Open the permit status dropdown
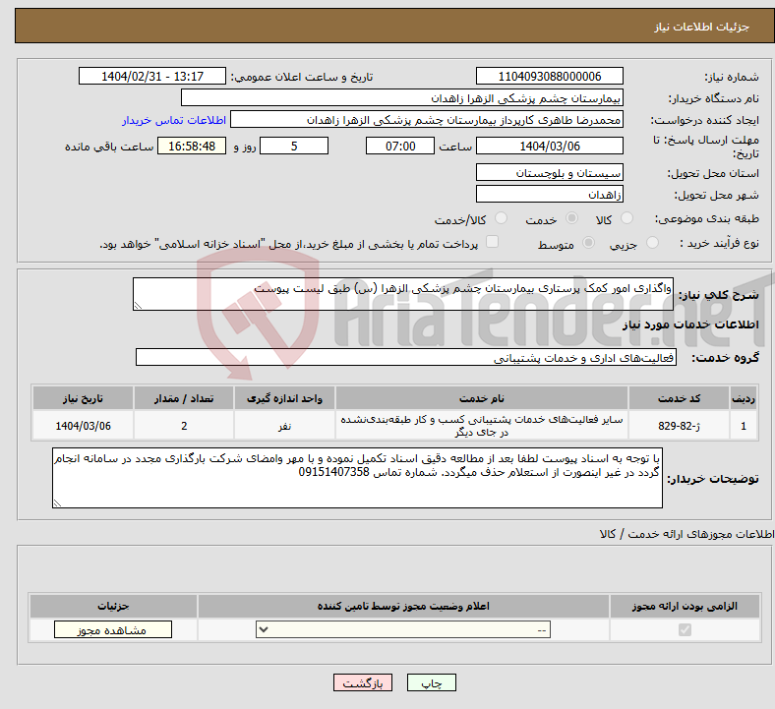Screen dimensions: 775x709 point(403,630)
